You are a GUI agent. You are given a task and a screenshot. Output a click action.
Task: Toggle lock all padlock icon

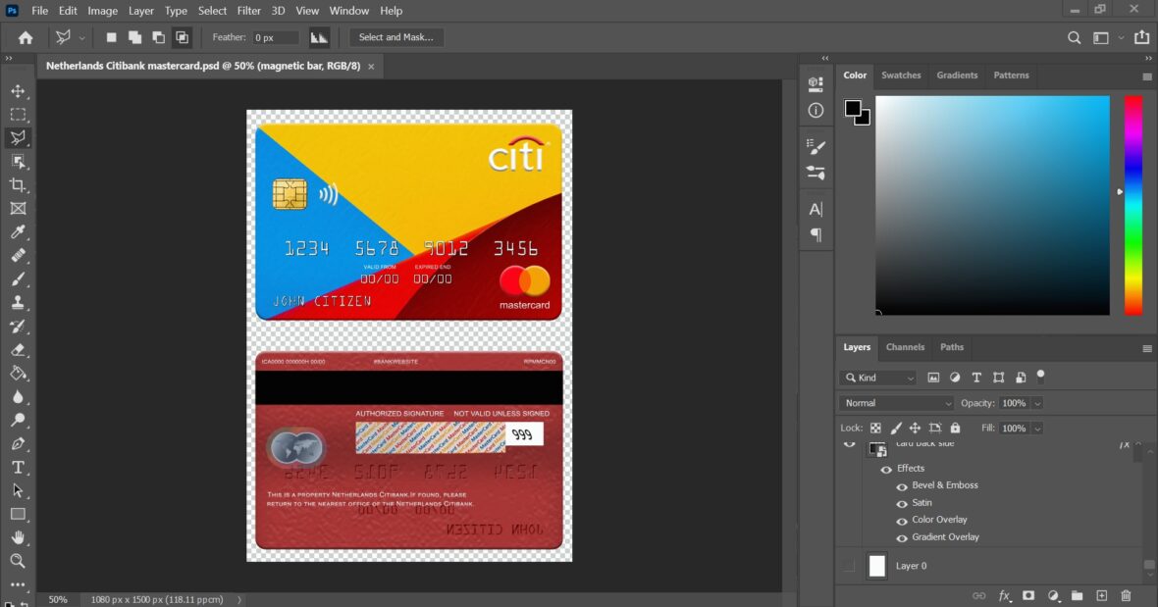pos(955,428)
